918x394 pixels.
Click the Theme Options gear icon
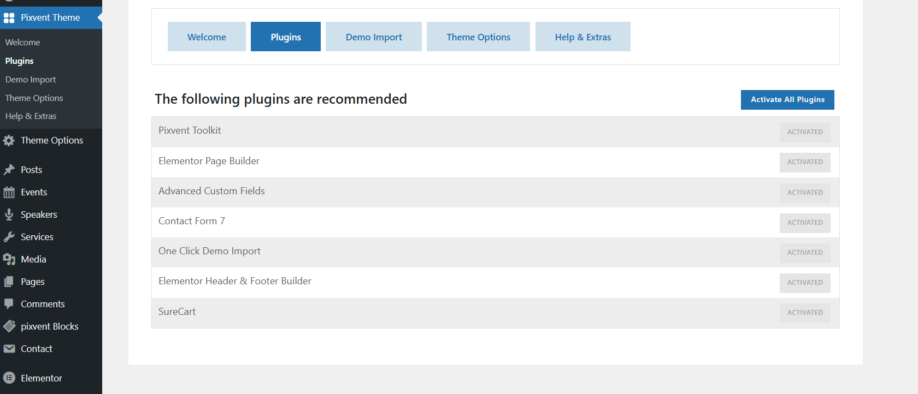pos(9,141)
